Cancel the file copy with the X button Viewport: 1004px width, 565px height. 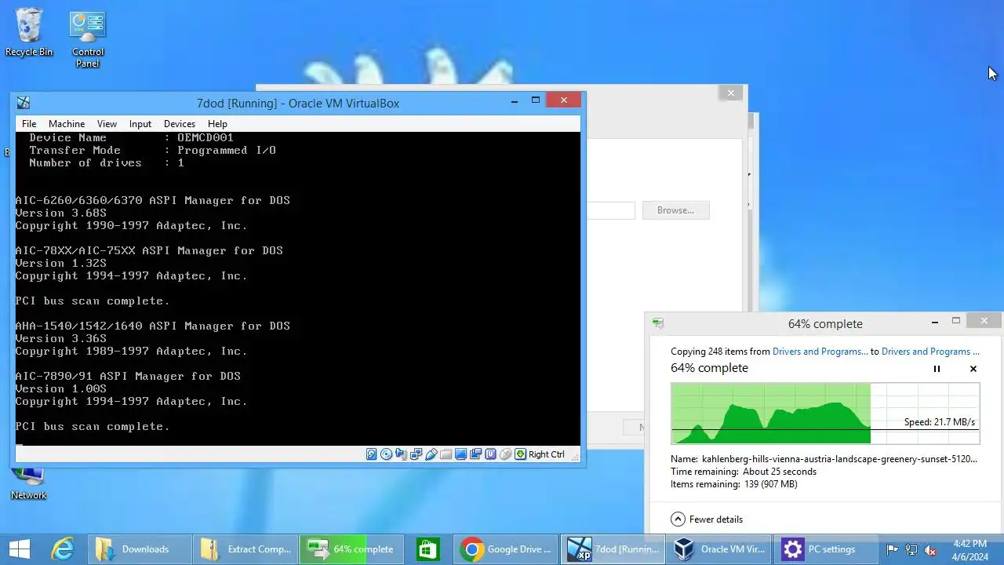coord(973,369)
